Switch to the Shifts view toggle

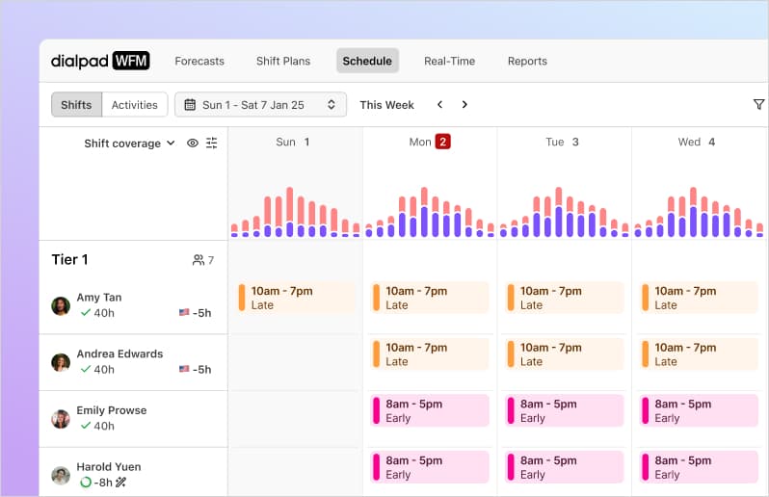[x=76, y=105]
